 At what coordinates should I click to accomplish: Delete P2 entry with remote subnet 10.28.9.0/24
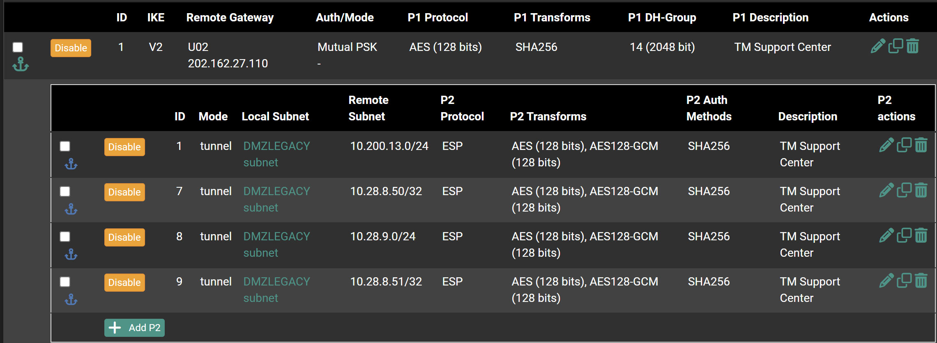click(921, 235)
